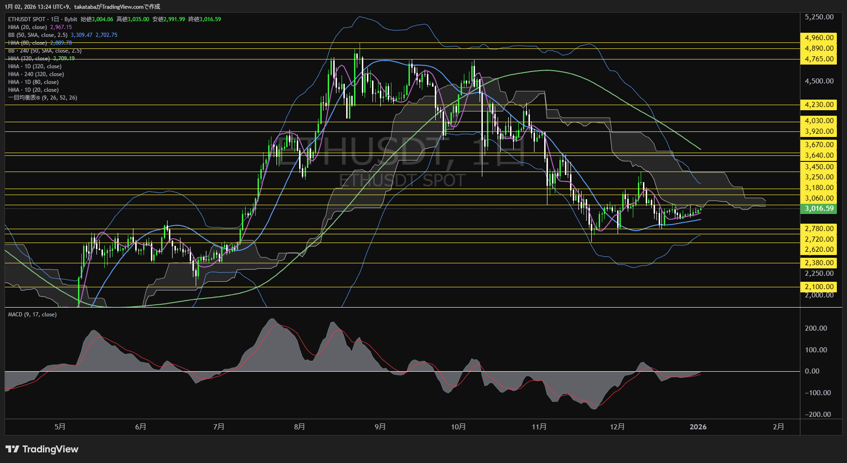Click the 2026 label on time axis
The image size is (847, 463).
698,427
